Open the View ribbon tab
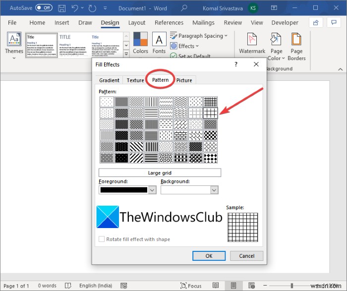The width and height of the screenshot is (347, 291). (x=257, y=23)
